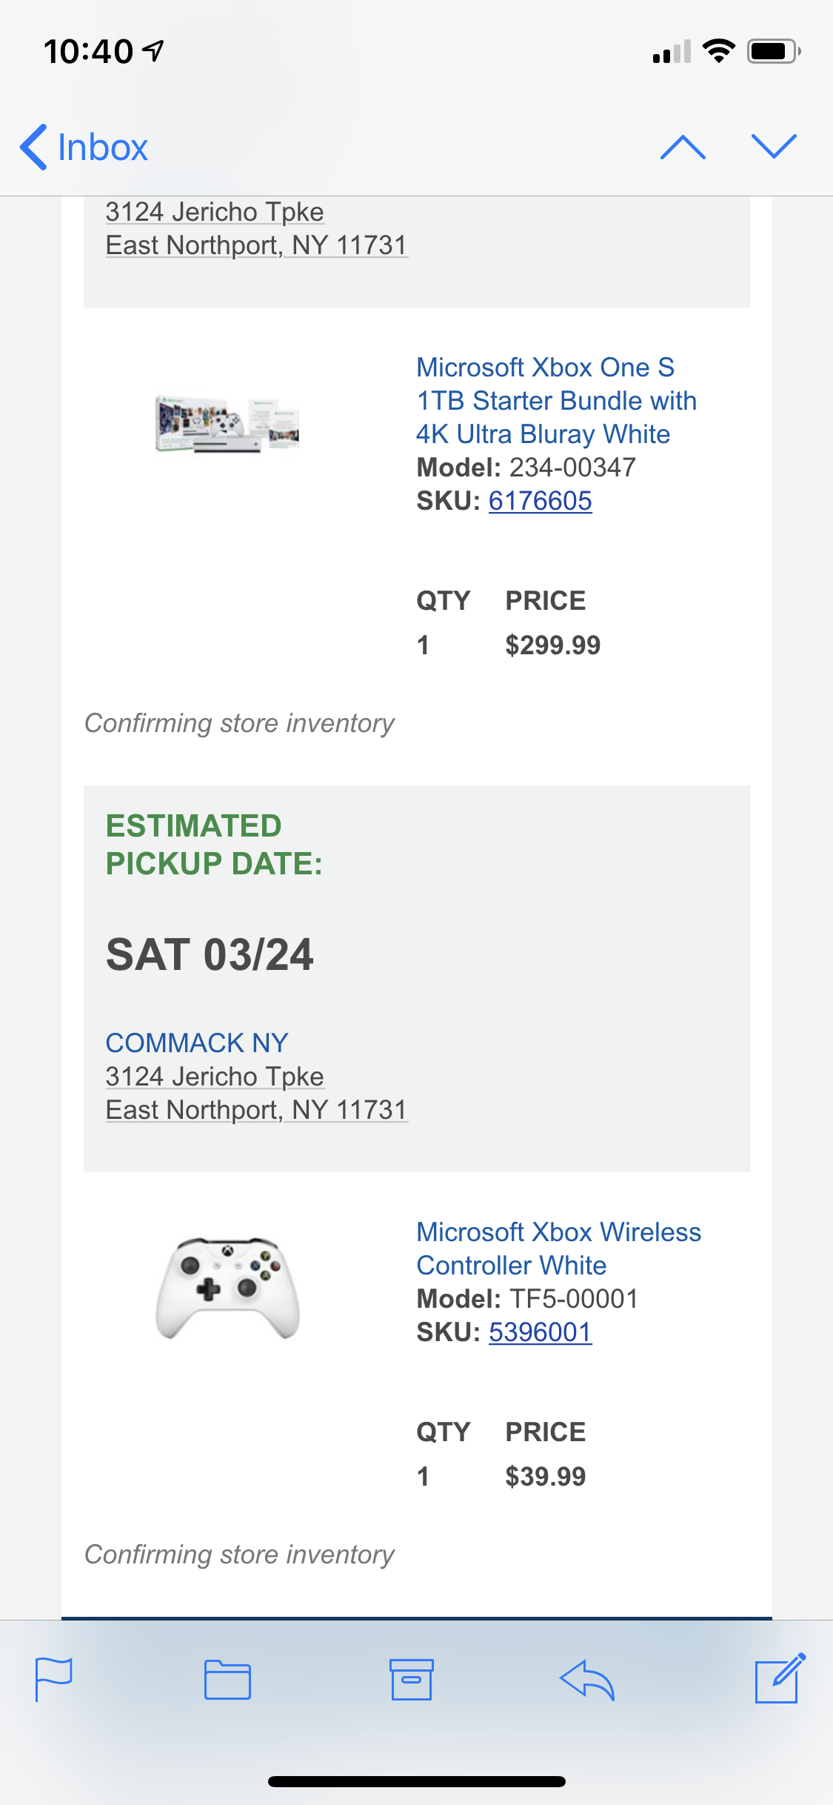Tap the Xbox One S bundle product image

click(227, 424)
